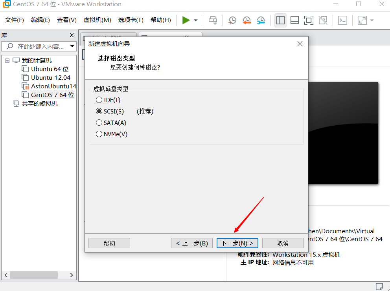Revert the VM to its previous snapshot
The width and height of the screenshot is (390, 291).
pyautogui.click(x=247, y=20)
